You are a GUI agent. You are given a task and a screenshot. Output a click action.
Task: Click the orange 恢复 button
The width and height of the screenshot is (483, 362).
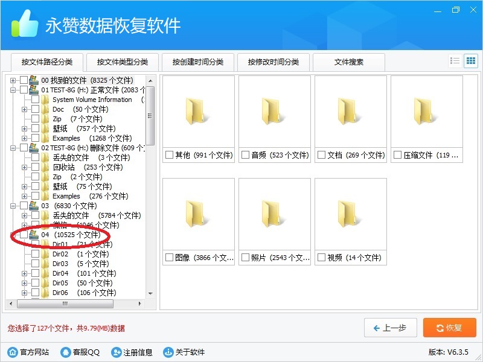point(449,328)
